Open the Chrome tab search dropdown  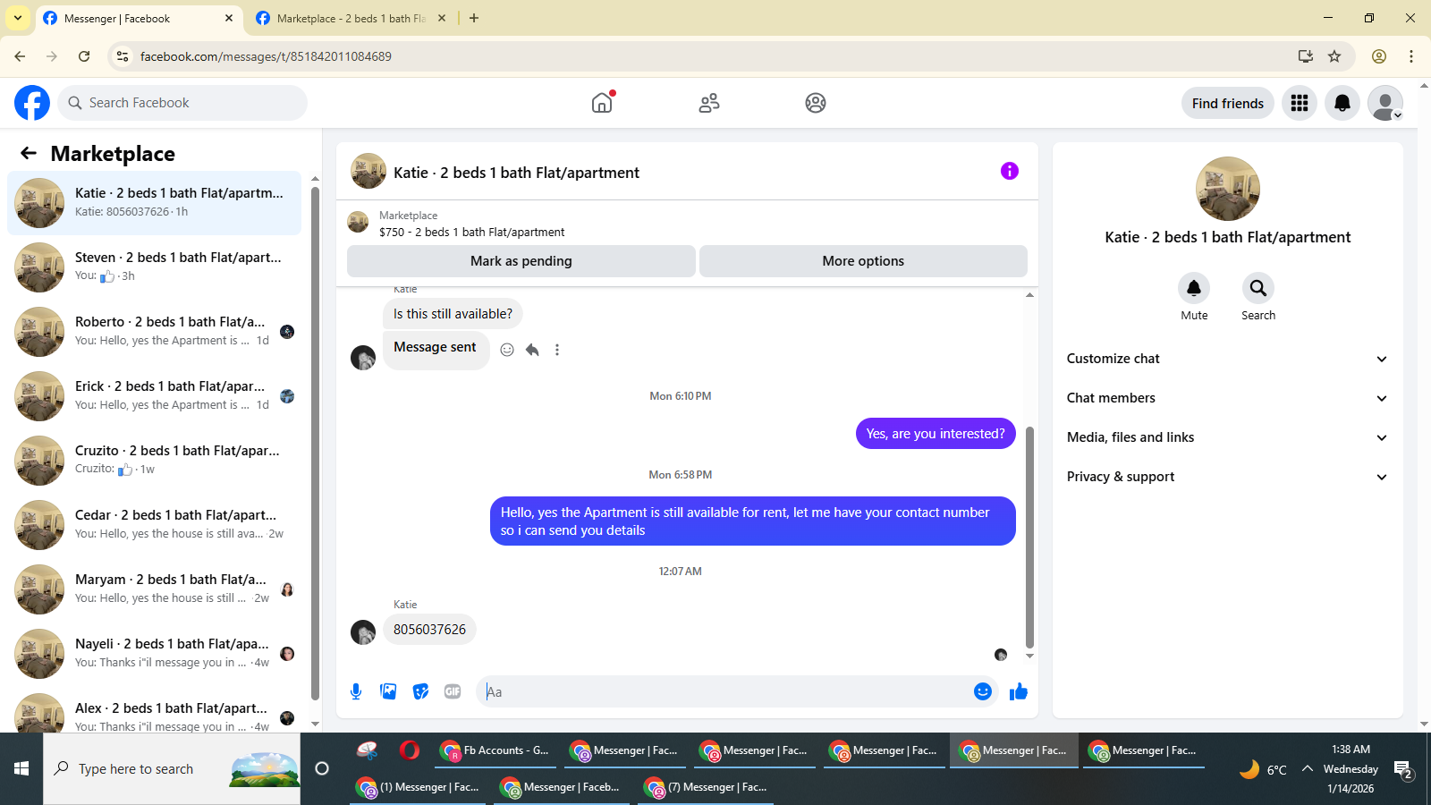coord(18,18)
